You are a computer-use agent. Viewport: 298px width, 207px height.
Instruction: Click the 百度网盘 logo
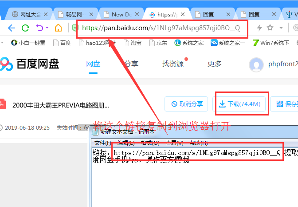pos(29,64)
